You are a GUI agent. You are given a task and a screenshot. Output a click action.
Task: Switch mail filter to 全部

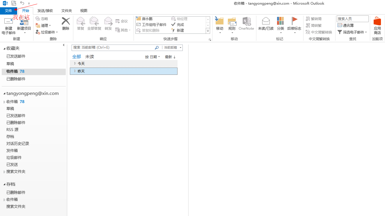click(76, 56)
